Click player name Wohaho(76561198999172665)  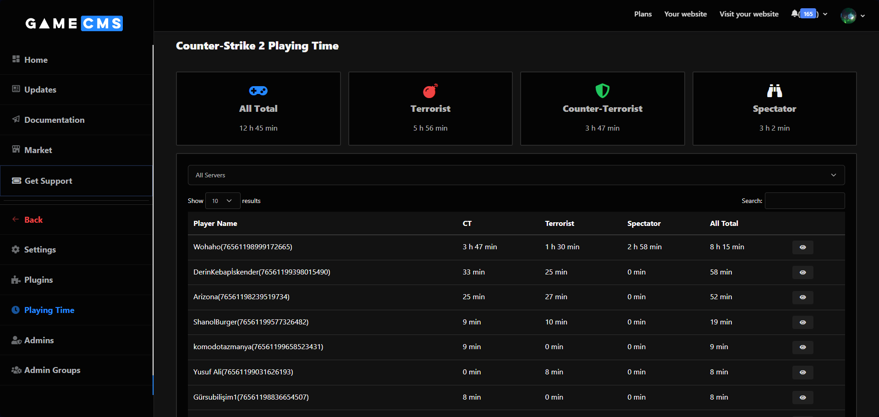coord(242,247)
